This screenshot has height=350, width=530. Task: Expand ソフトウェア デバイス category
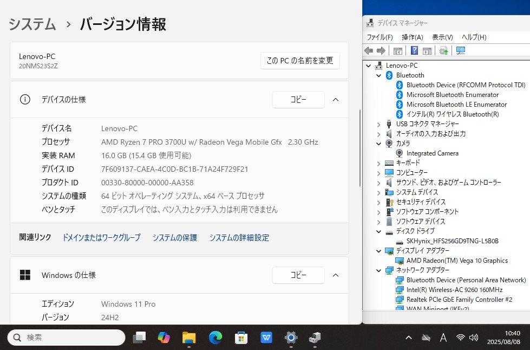click(378, 222)
